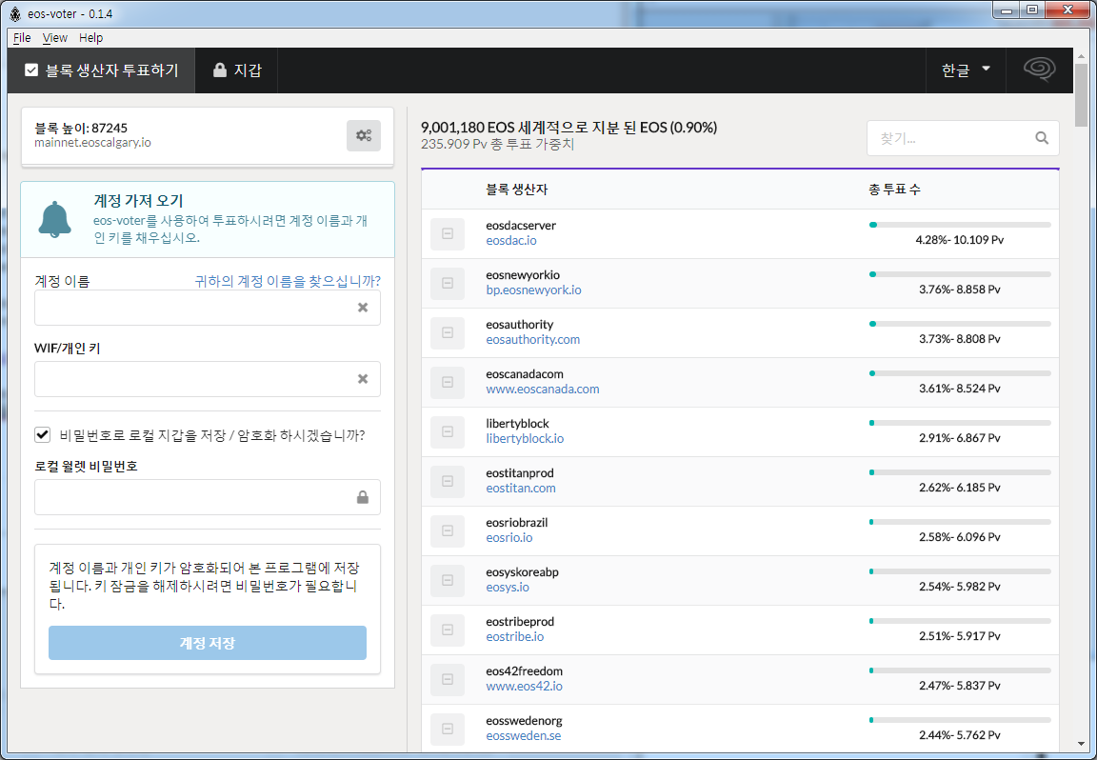1097x760 pixels.
Task: Click the 235.909 Pv total vote weight text
Action: 497,144
